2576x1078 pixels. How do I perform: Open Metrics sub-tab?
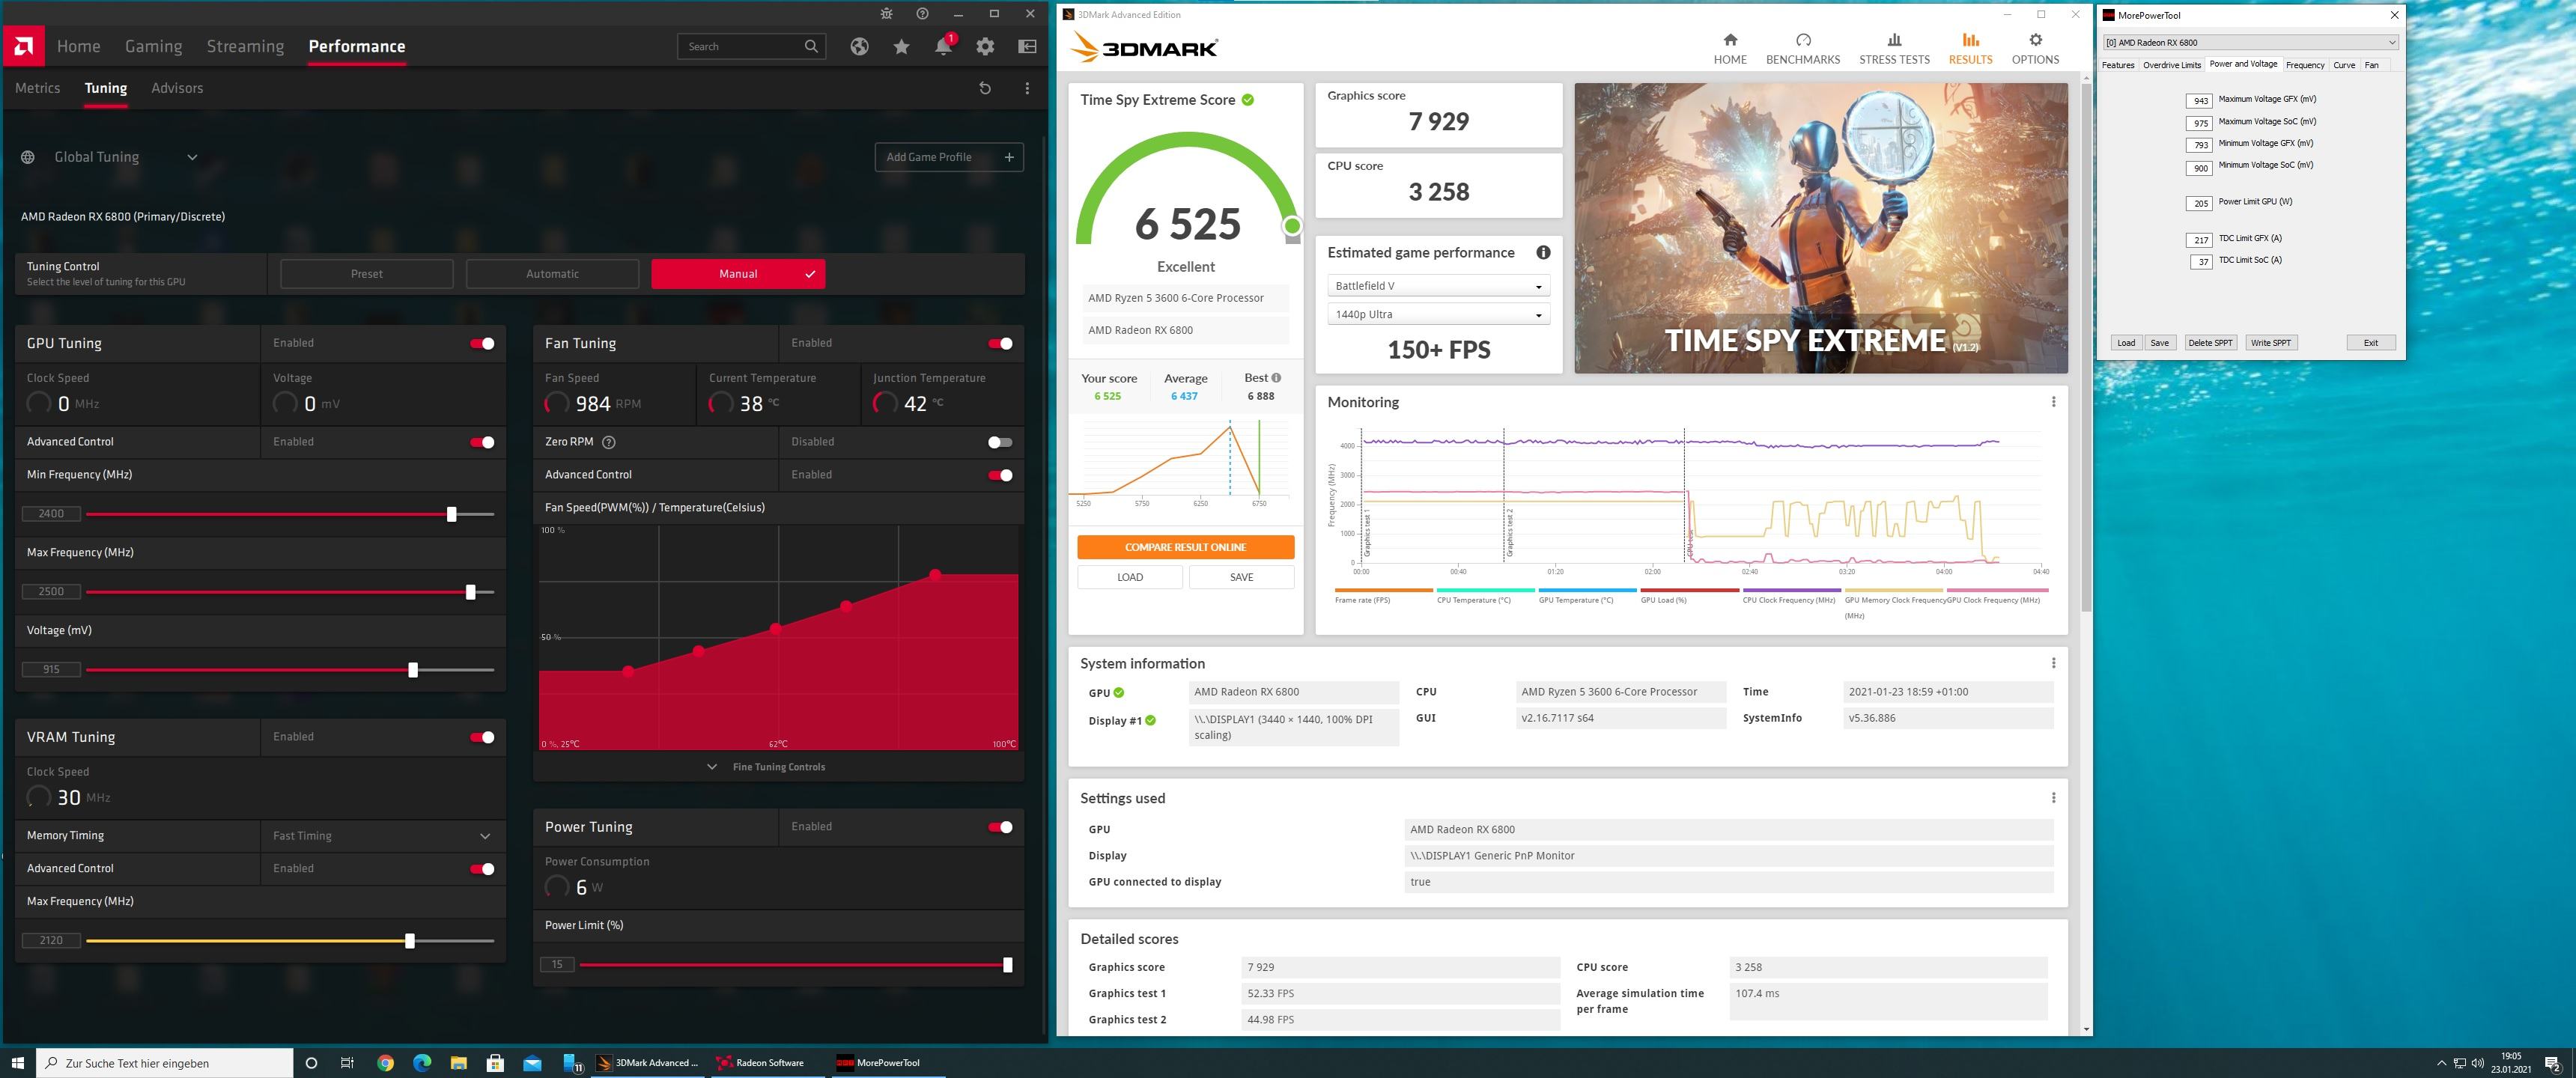pyautogui.click(x=37, y=88)
